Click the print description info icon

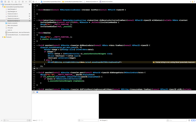click(x=42, y=120)
